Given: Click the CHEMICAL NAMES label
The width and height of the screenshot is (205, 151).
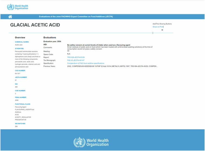Looking at the screenshot, I should click(22, 42).
